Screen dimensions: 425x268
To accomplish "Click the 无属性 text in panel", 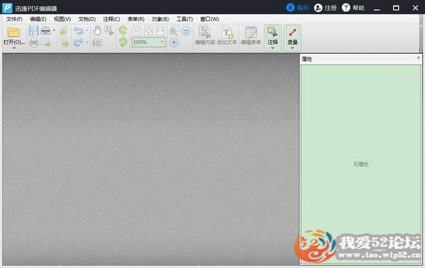I will click(361, 164).
